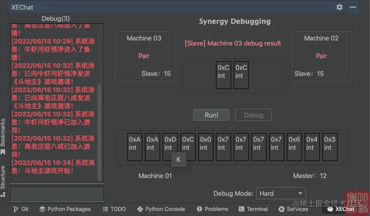Select the 0x6 int card
This screenshot has width=370, height=216.
[x=294, y=147]
